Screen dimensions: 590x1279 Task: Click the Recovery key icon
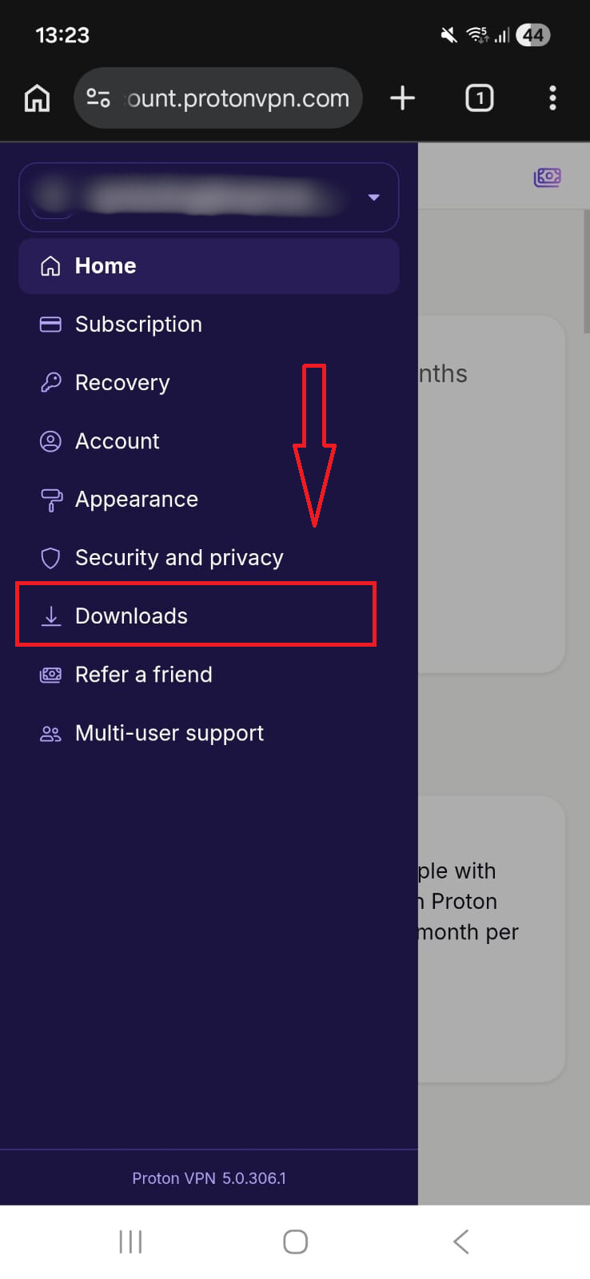(50, 382)
